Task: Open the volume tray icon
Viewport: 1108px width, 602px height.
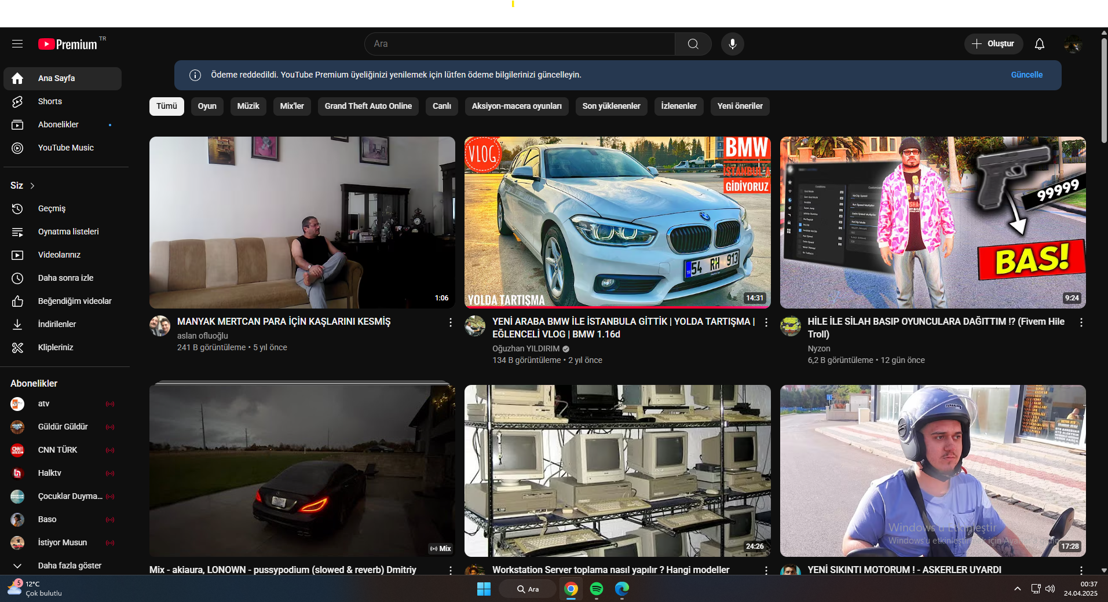Action: [1050, 589]
